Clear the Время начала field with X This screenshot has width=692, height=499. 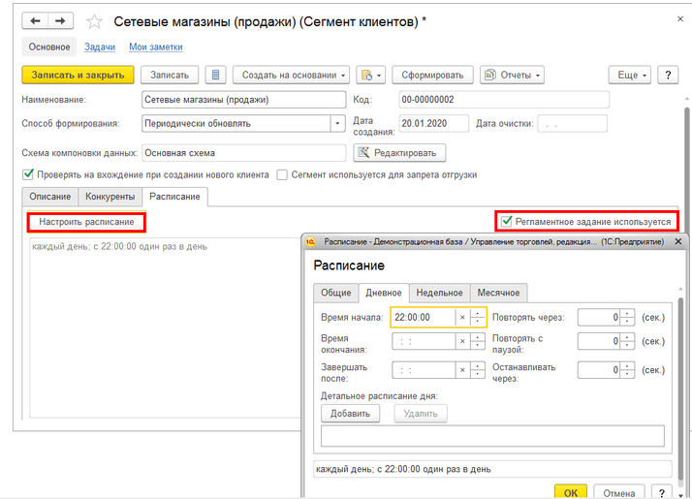pos(462,317)
